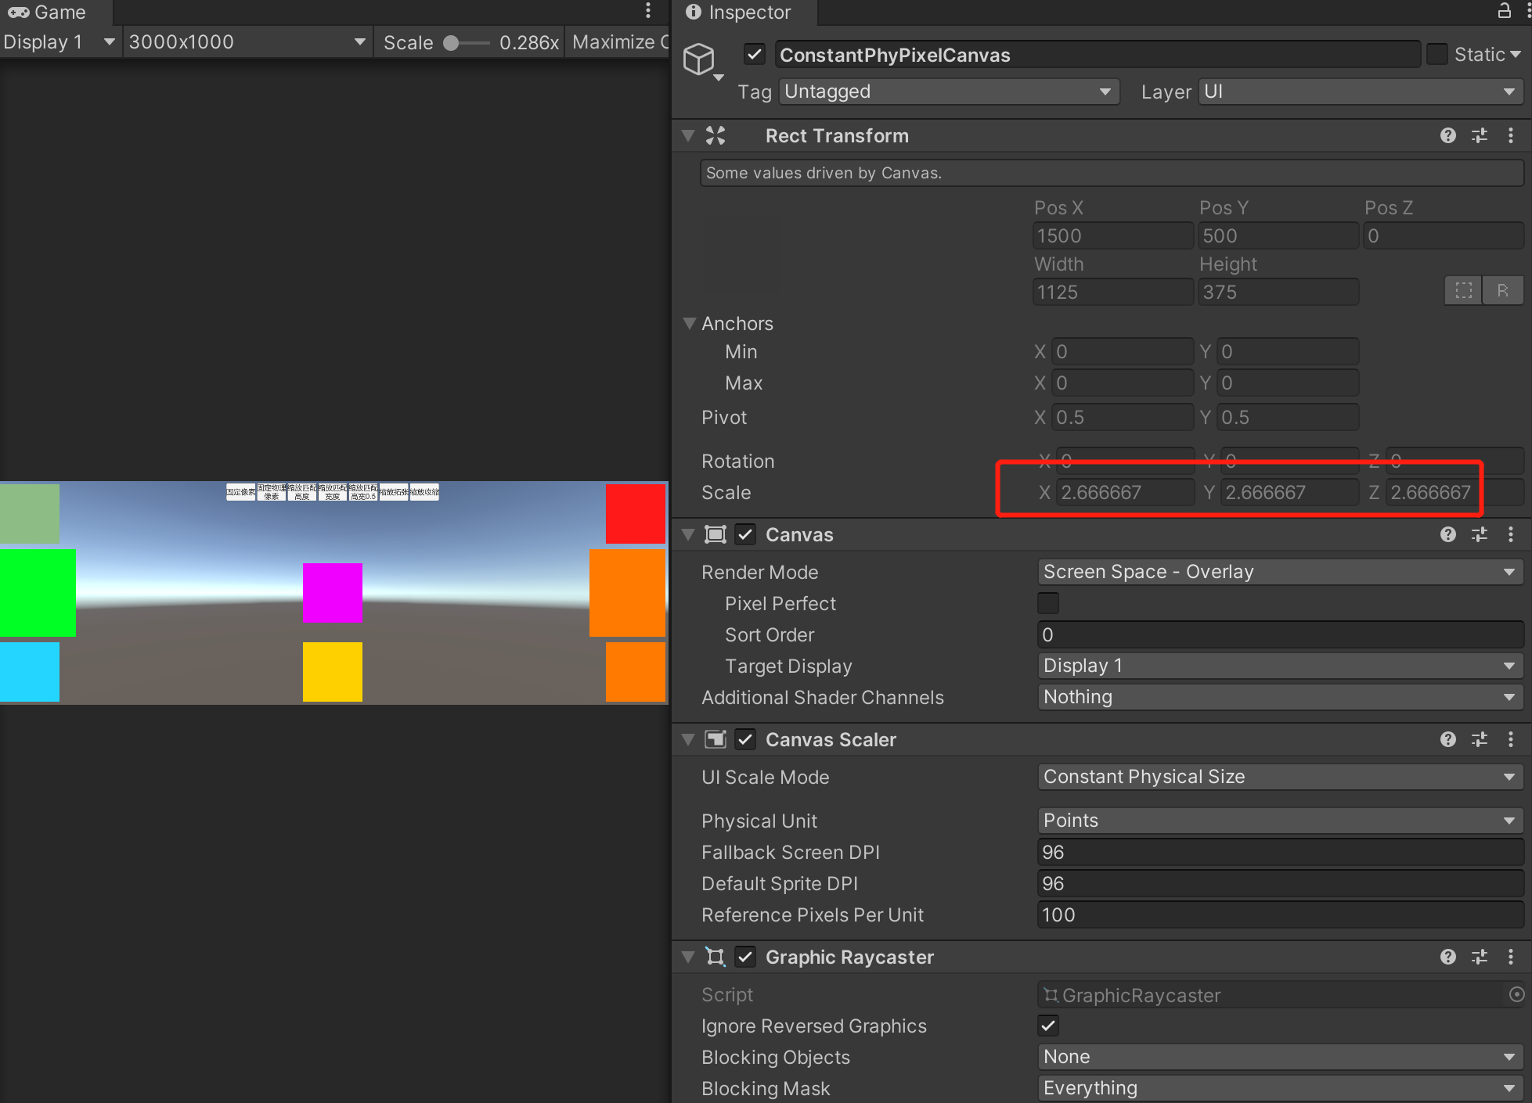Open the UI Scale Mode dropdown
This screenshot has height=1103, width=1532.
point(1279,777)
